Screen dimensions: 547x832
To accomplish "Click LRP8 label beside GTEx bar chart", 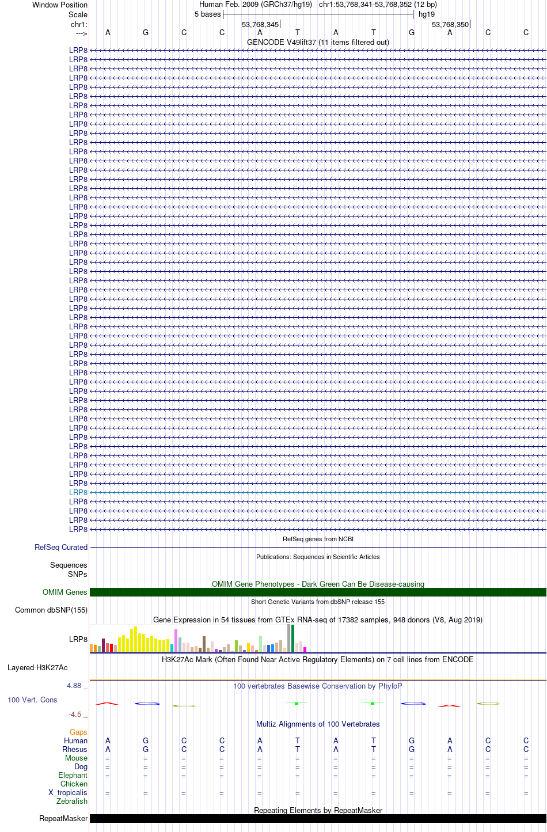I will [78, 640].
